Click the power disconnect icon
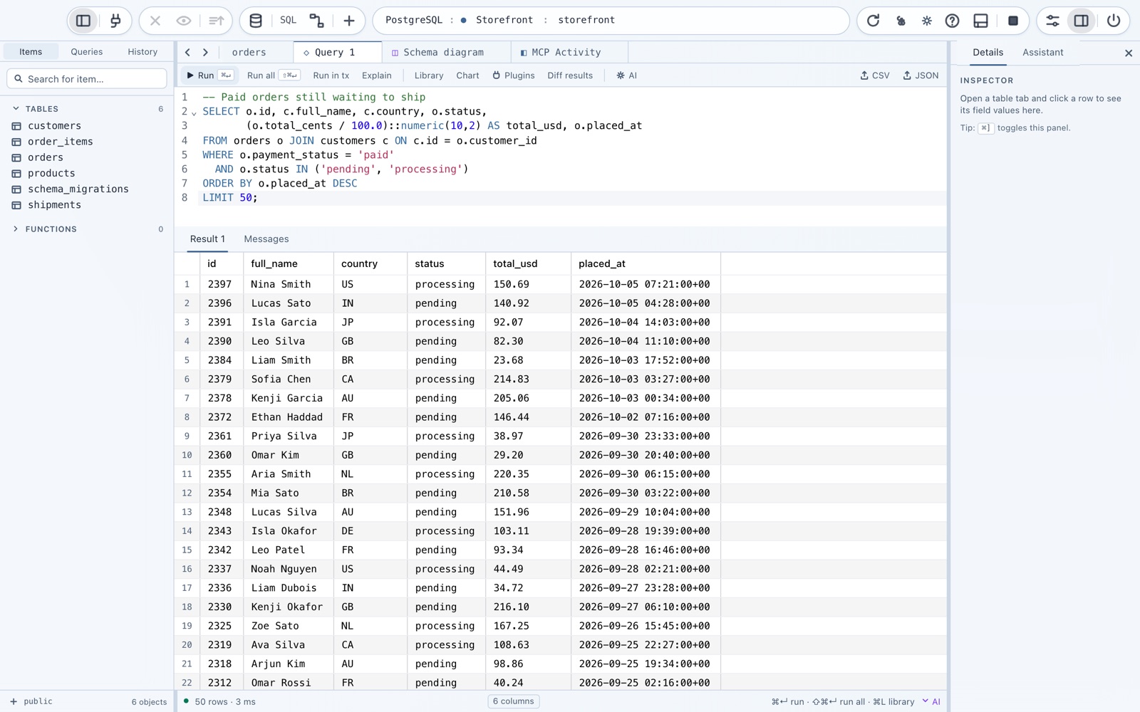Image resolution: width=1140 pixels, height=712 pixels. 1114,21
